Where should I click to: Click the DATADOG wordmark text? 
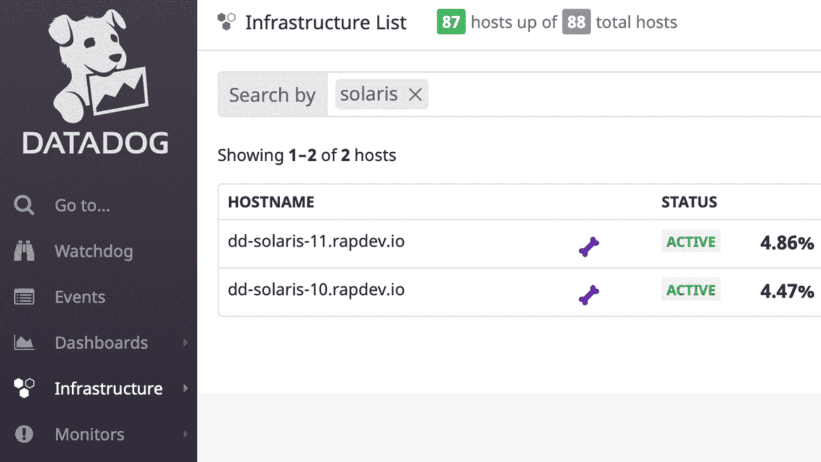[96, 143]
